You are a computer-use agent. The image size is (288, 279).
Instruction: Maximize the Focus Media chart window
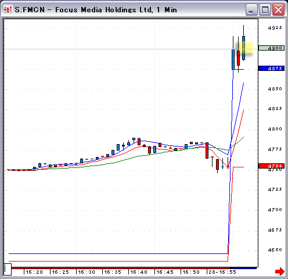265,9
